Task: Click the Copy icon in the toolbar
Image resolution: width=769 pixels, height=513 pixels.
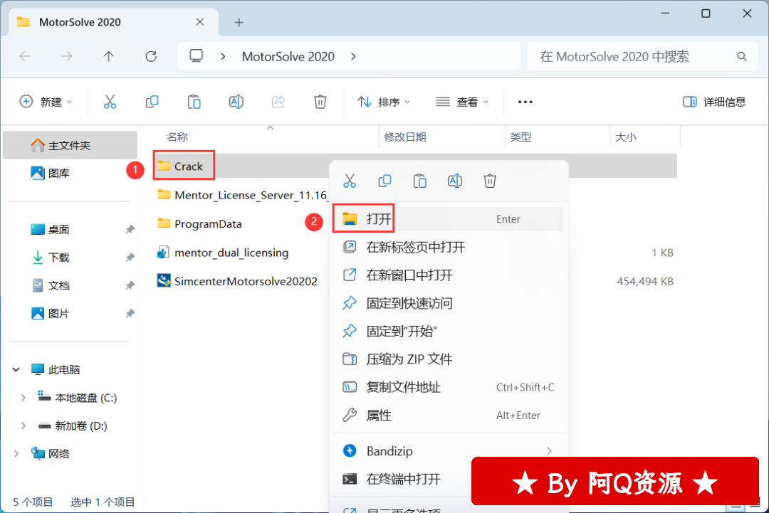Action: click(152, 102)
